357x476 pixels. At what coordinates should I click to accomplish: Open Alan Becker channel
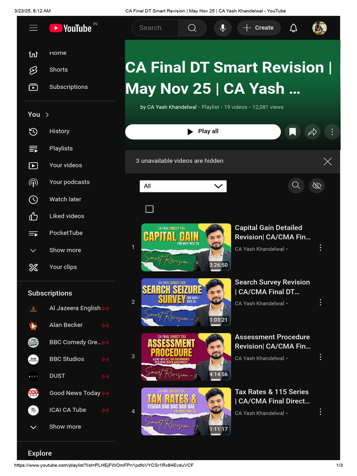[69, 325]
